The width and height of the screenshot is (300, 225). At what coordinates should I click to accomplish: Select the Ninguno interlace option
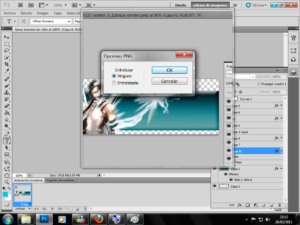pos(114,76)
